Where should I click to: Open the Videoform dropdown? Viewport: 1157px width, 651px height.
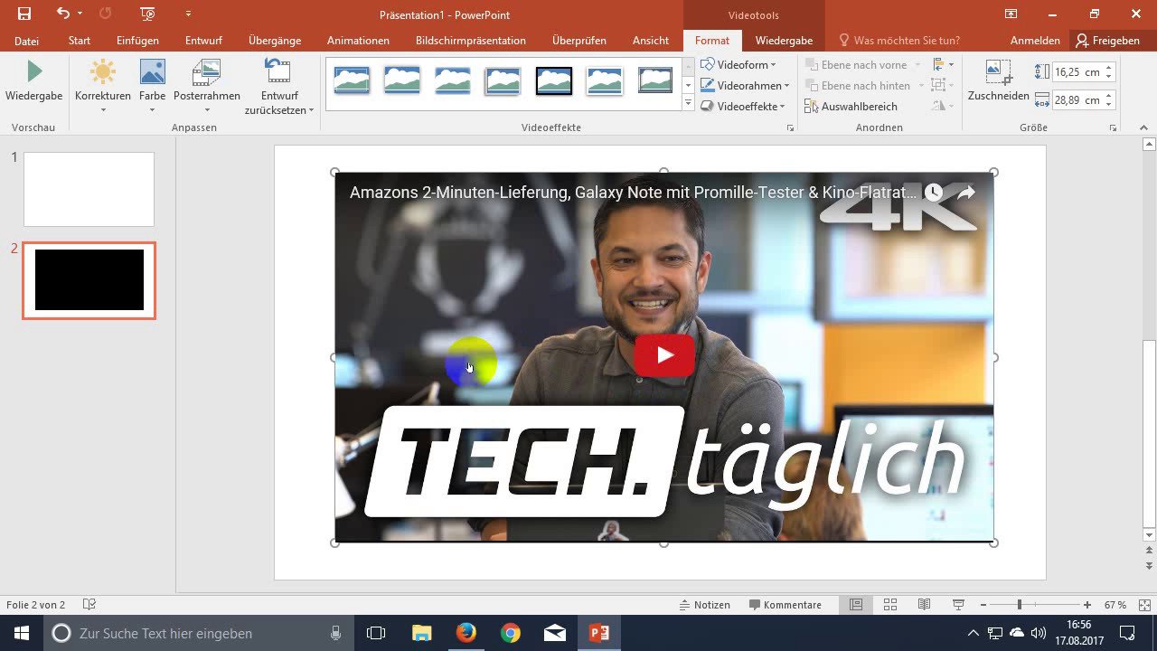click(x=739, y=65)
